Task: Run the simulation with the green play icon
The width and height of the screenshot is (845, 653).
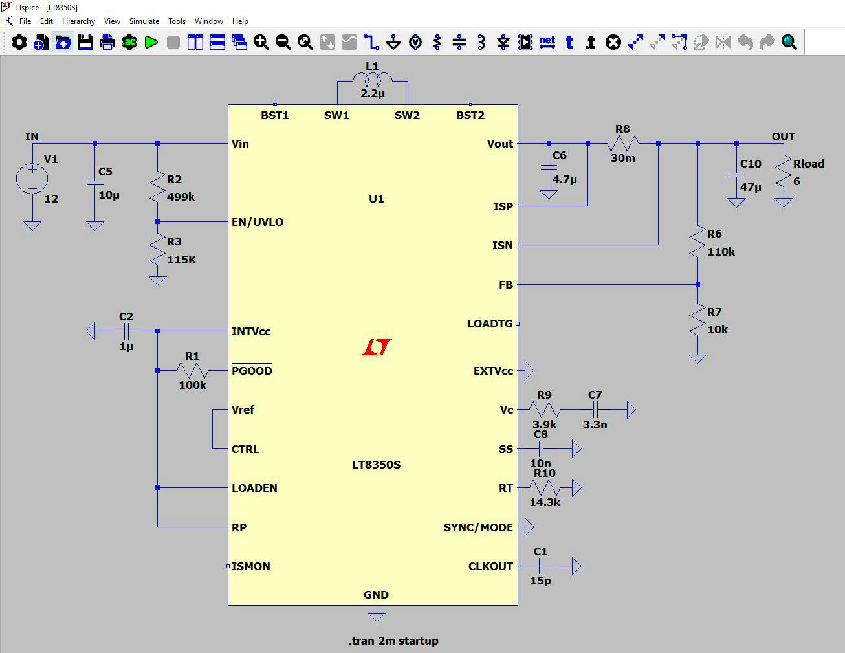Action: tap(151, 42)
